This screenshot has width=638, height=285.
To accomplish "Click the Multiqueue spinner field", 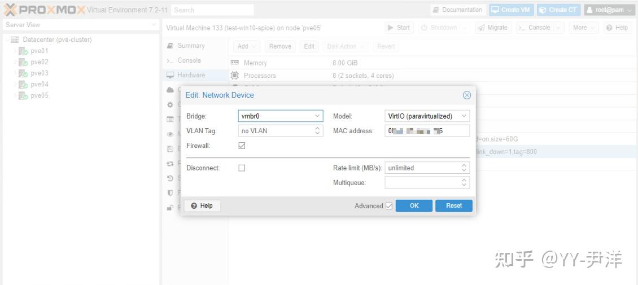I will 427,182.
